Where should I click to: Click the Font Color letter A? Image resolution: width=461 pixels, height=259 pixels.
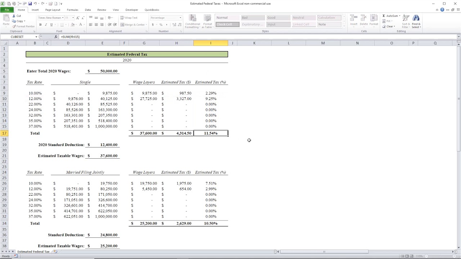tap(81, 24)
